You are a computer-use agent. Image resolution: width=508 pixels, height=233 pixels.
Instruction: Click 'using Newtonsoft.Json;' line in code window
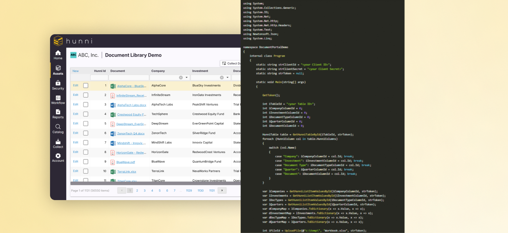260,34
